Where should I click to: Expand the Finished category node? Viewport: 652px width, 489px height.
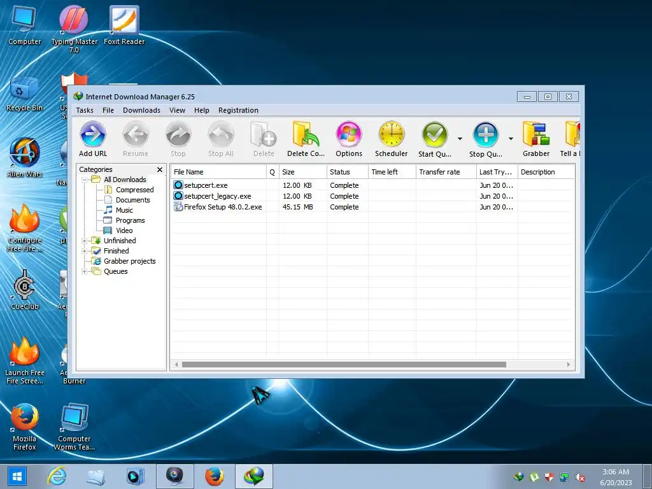click(85, 251)
